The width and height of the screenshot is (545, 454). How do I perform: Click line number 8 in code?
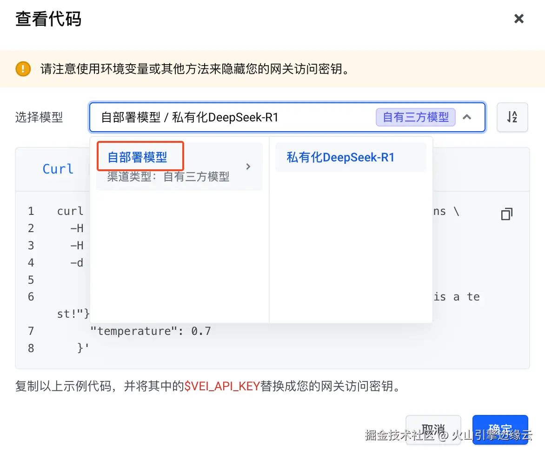31,348
